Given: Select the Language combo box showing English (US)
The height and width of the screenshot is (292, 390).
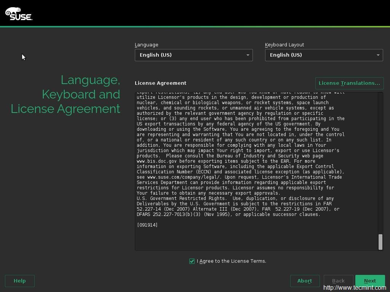Looking at the screenshot, I should click(x=190, y=55).
